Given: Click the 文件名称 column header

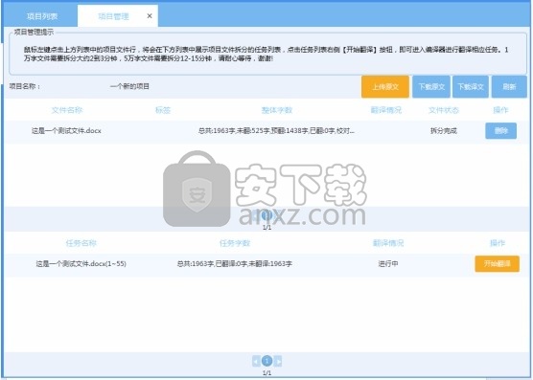Looking at the screenshot, I should [x=67, y=110].
